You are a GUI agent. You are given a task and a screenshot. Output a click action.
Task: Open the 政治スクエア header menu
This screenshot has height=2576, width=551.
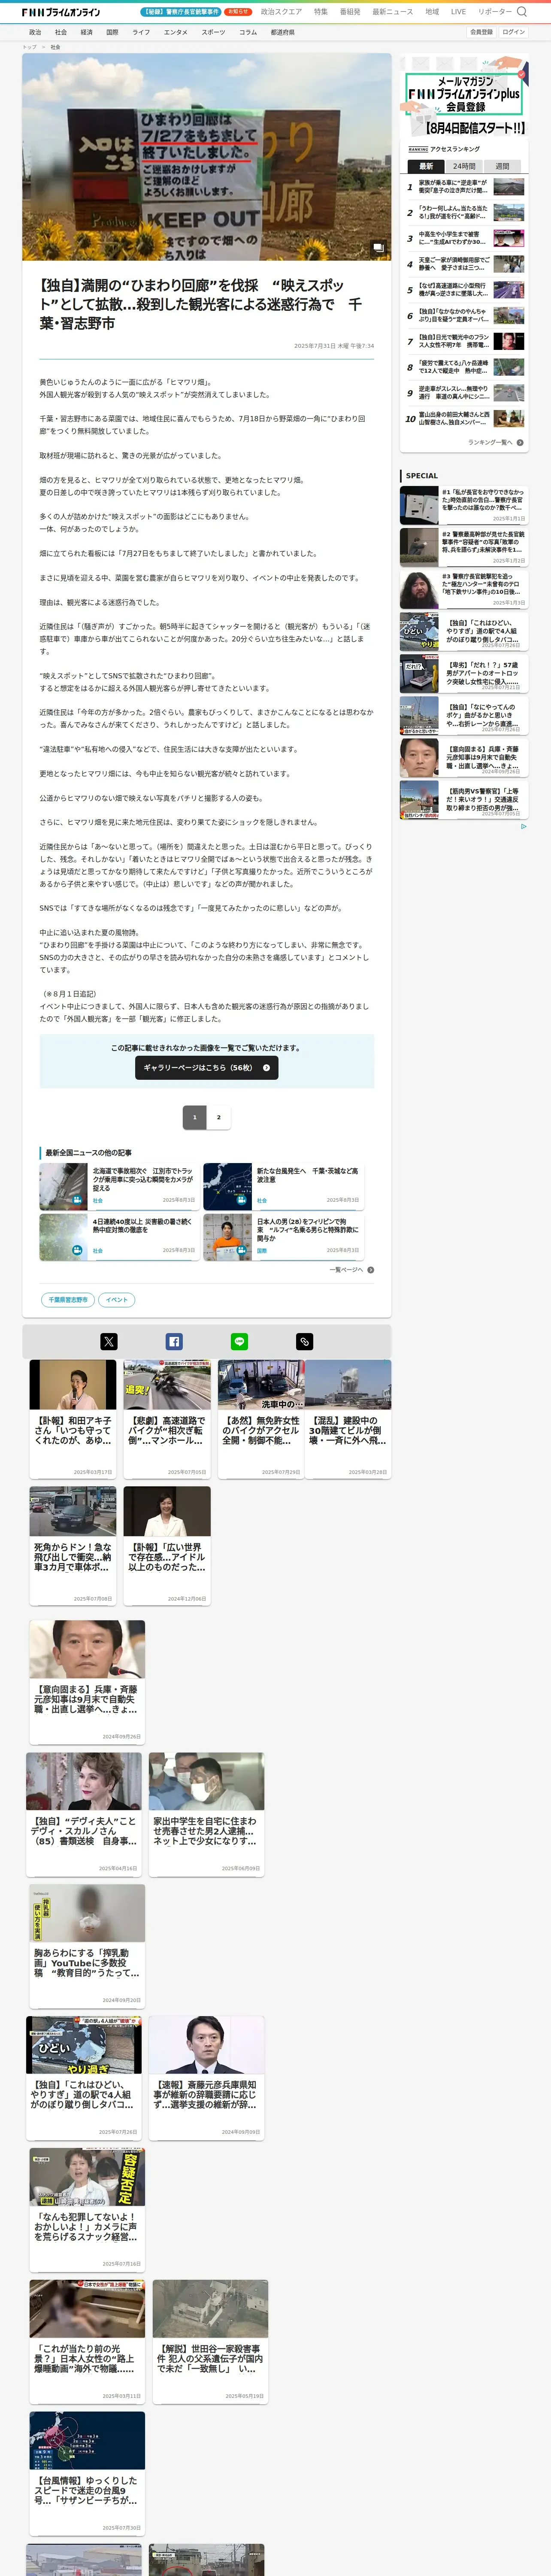click(x=281, y=12)
